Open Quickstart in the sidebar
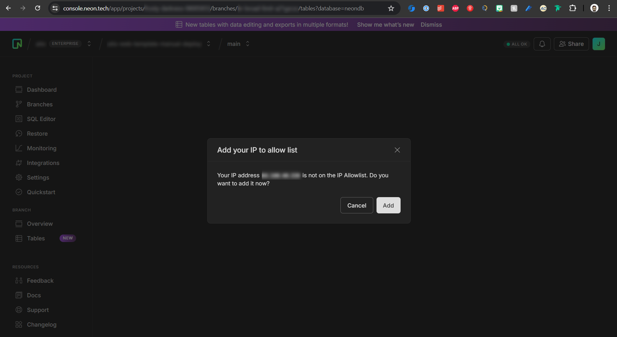This screenshot has height=337, width=617. [41, 192]
